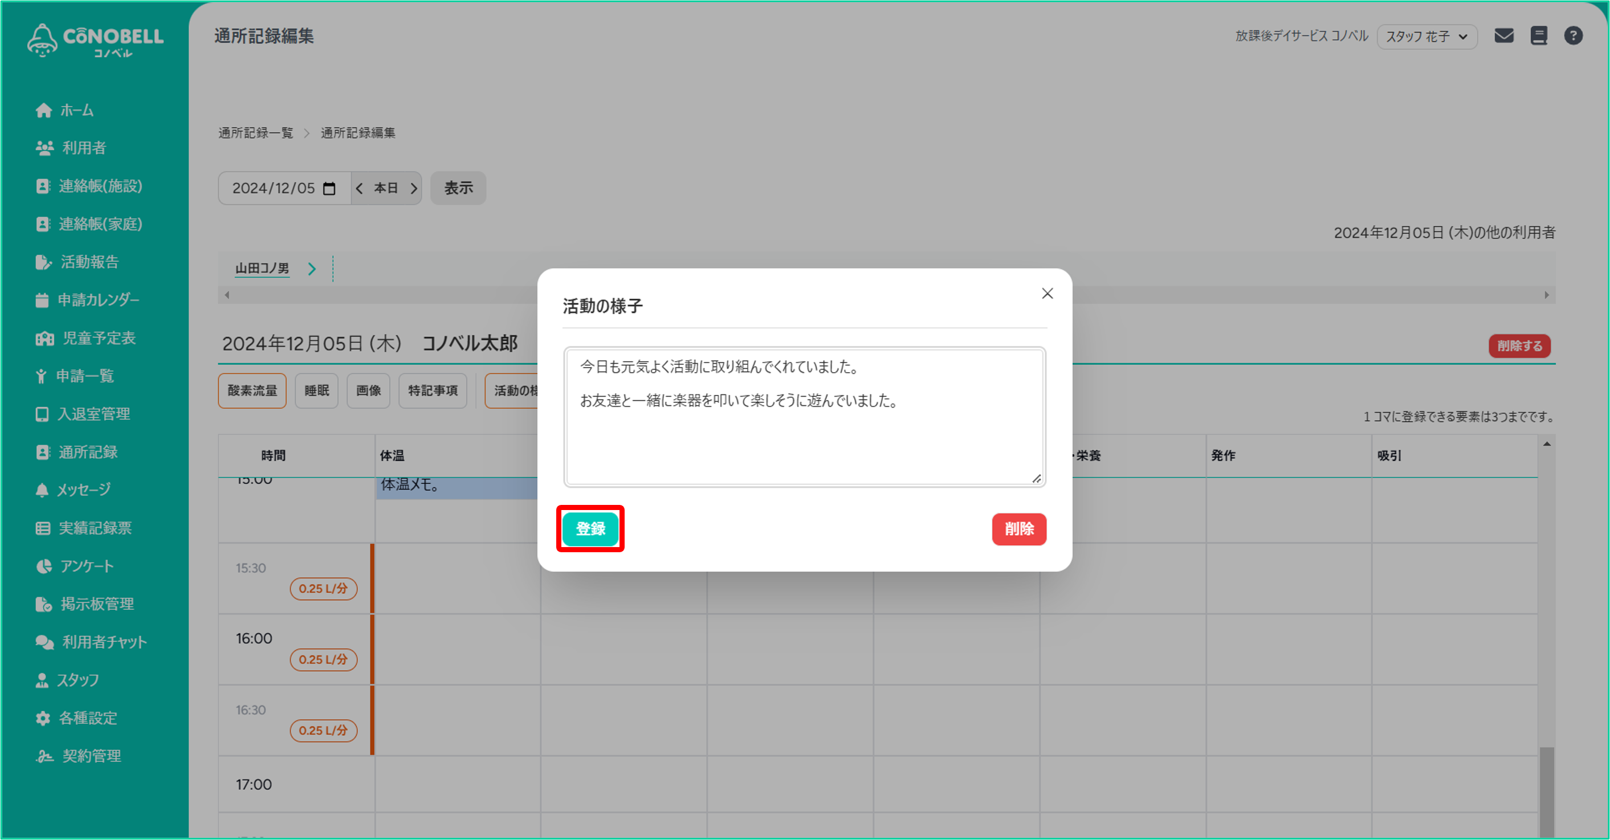Select the 睡眠 tab button
1610x840 pixels.
point(316,392)
